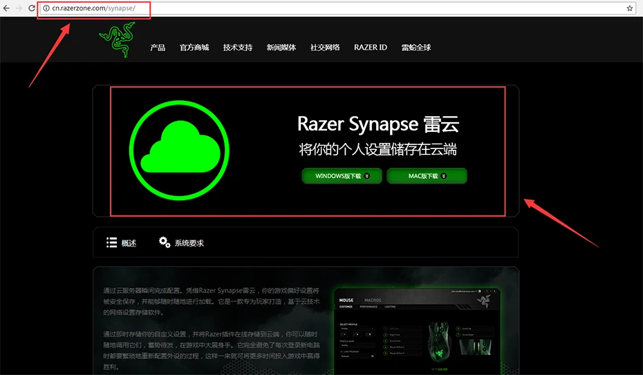Click the Synapse software screenshot thumbnail

point(417,331)
